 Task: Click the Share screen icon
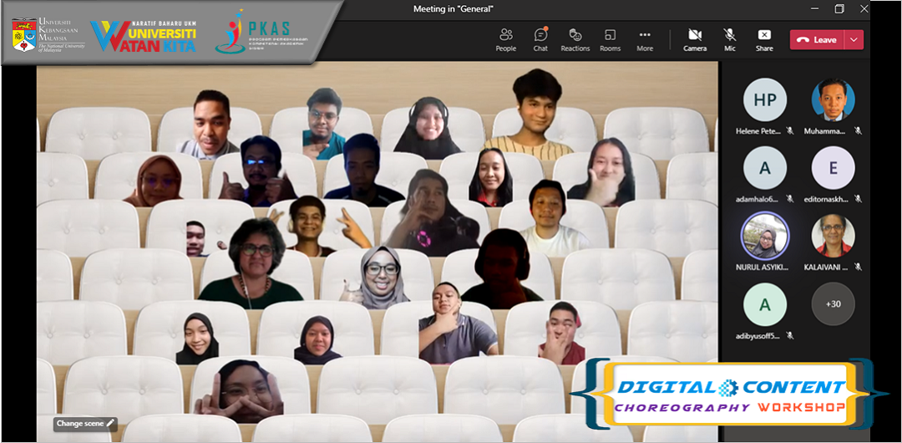tap(764, 39)
